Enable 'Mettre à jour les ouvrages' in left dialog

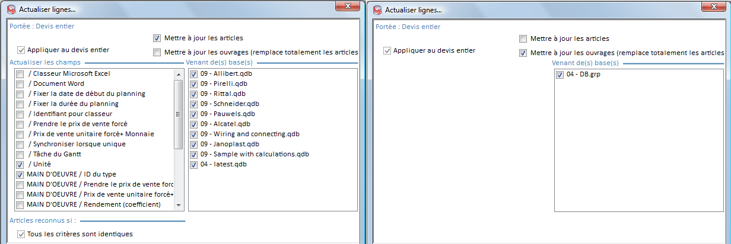(157, 52)
